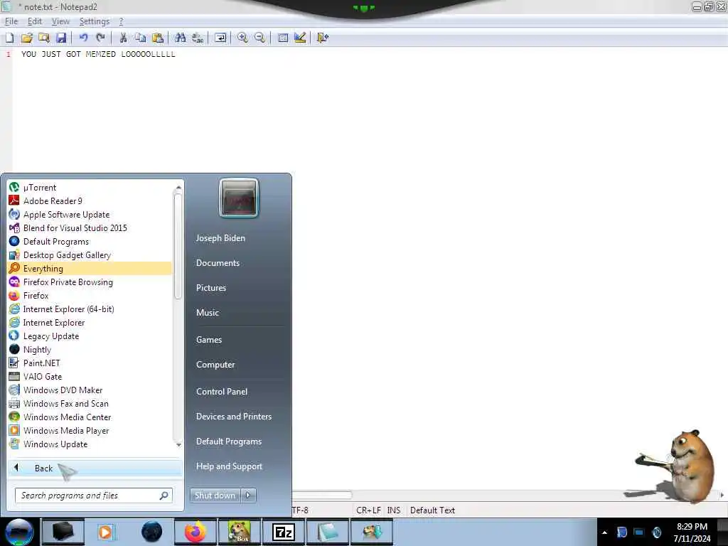Launch the Everything search program
Screen dimensions: 728x546
[x=90, y=268]
